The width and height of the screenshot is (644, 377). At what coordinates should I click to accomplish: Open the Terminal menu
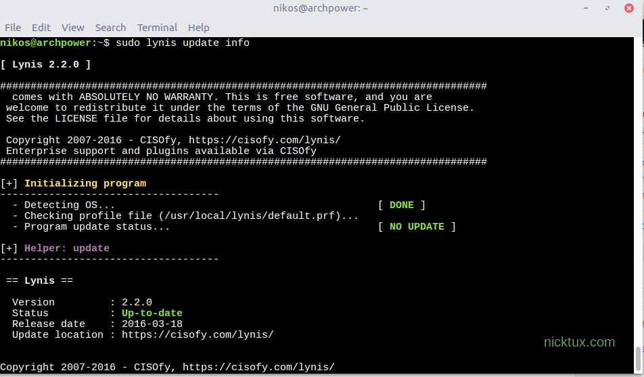[x=157, y=28]
